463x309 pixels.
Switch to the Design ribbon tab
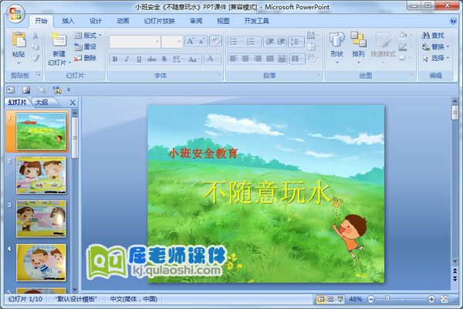coord(96,21)
